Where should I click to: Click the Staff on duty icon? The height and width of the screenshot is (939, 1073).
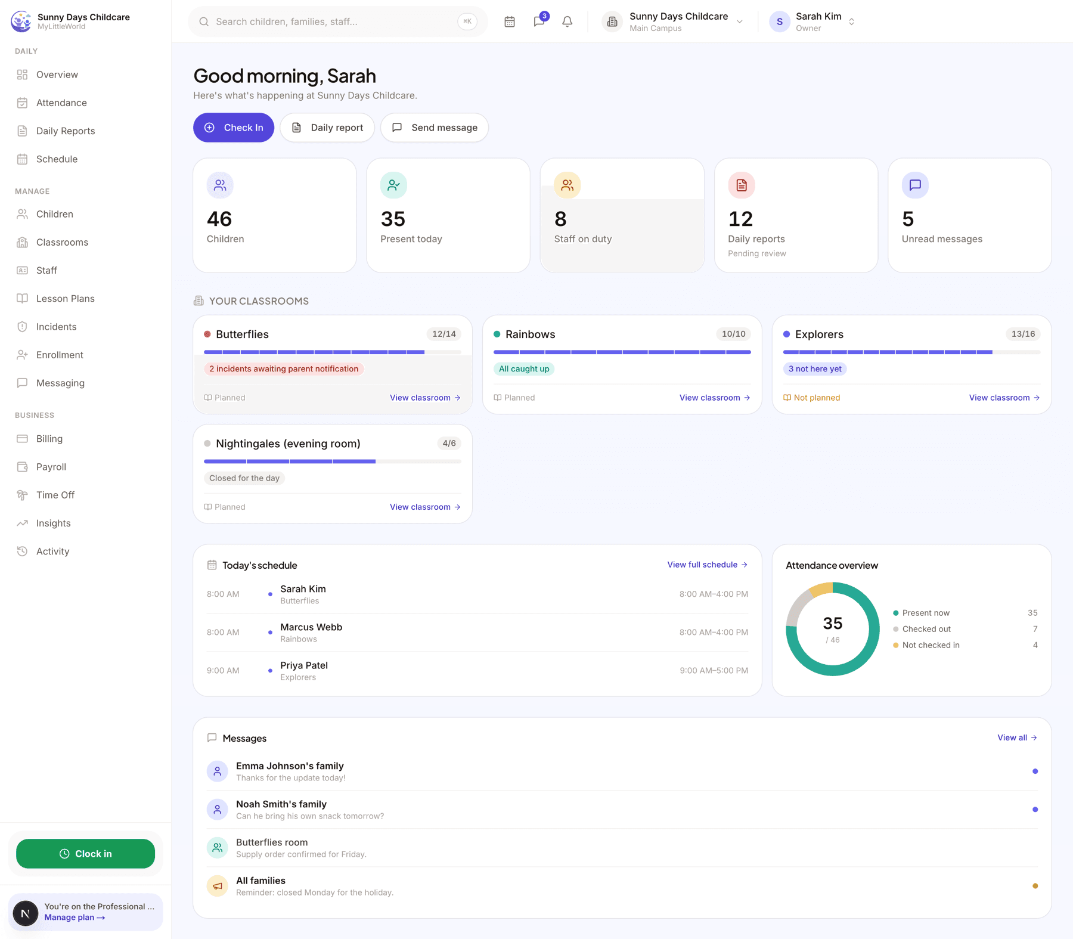pyautogui.click(x=567, y=185)
